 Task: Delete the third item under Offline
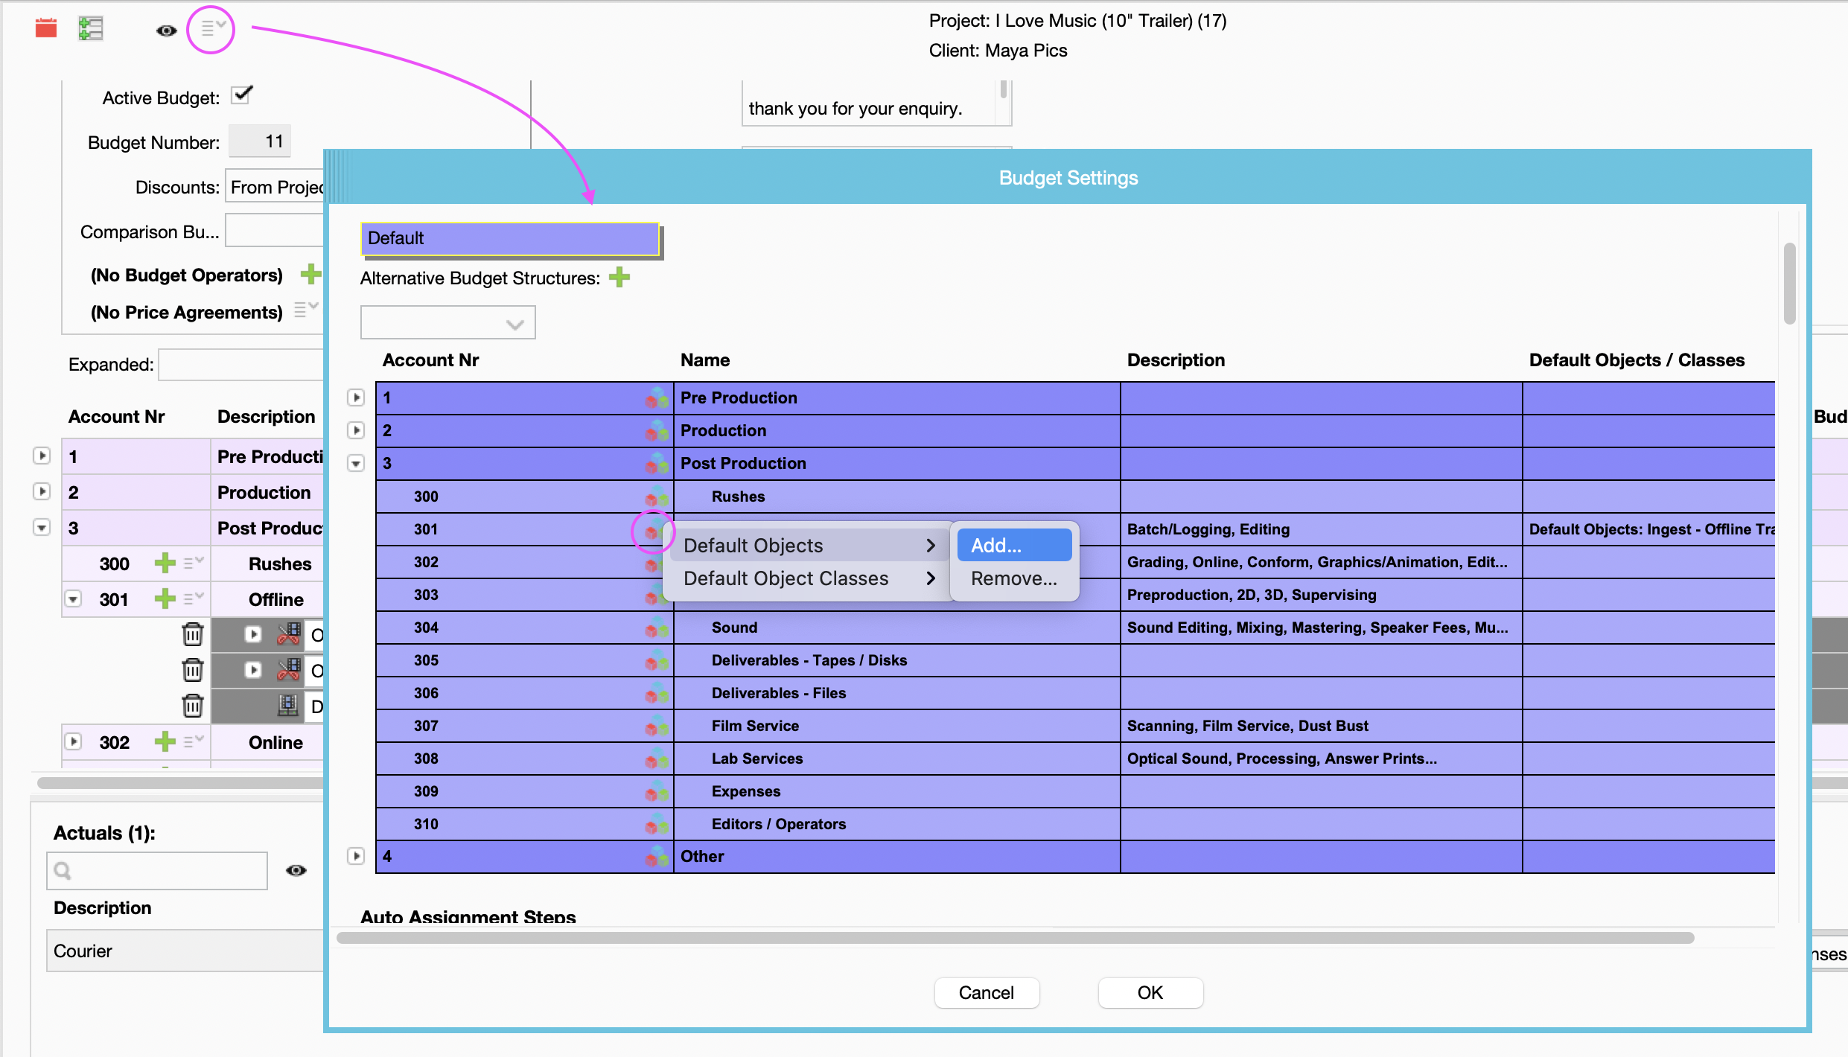click(193, 705)
